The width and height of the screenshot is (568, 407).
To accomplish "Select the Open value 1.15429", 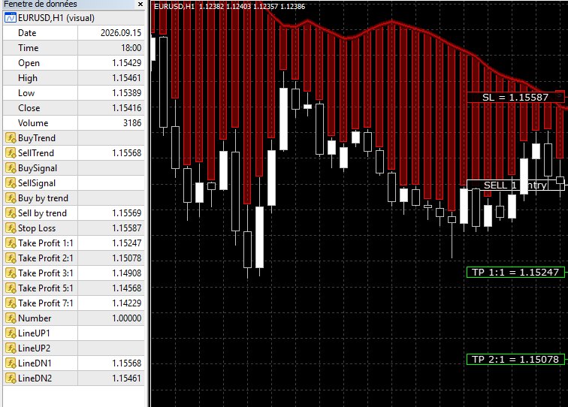I will coord(127,63).
